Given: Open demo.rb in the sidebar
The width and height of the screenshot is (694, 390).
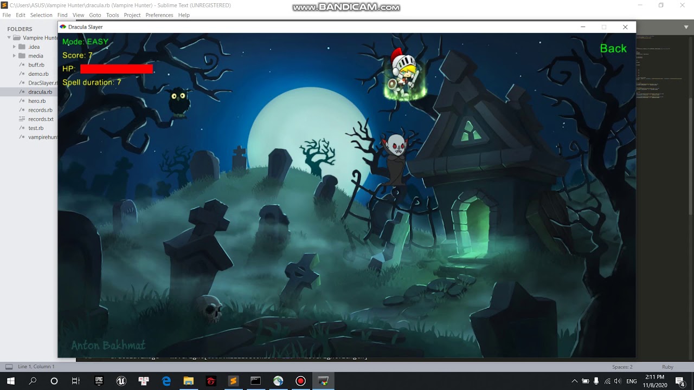Looking at the screenshot, I should (x=38, y=74).
